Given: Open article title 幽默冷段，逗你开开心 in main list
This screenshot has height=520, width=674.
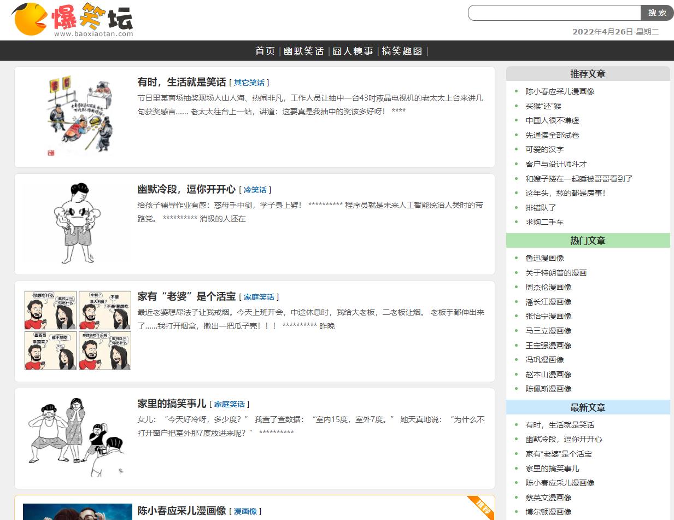Looking at the screenshot, I should [x=186, y=189].
